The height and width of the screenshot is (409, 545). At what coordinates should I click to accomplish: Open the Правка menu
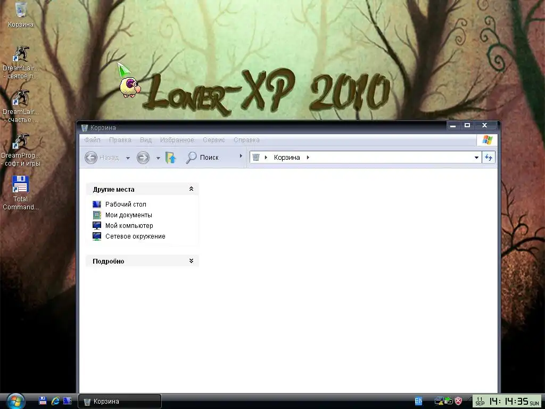click(x=120, y=140)
